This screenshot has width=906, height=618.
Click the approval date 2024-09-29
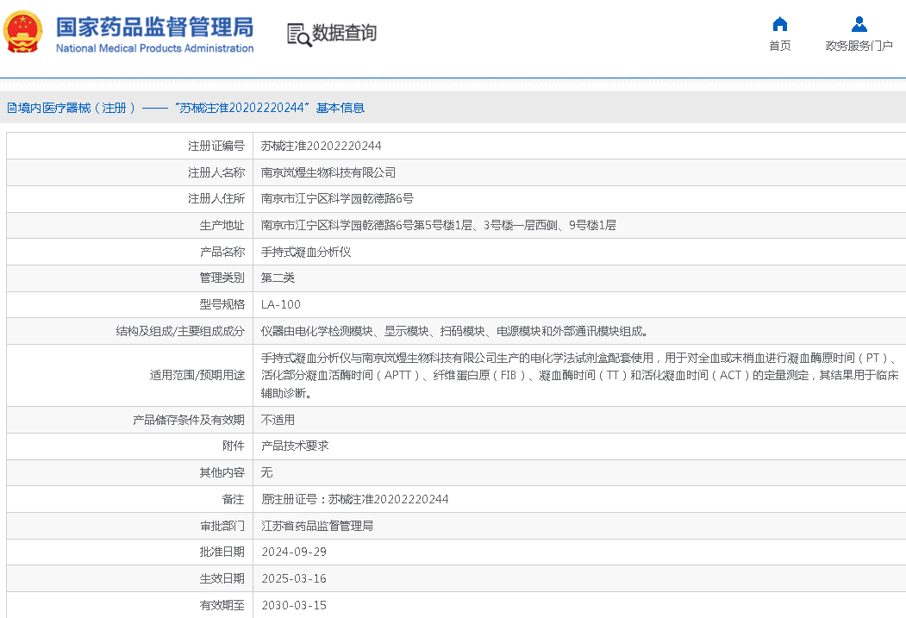pyautogui.click(x=294, y=552)
